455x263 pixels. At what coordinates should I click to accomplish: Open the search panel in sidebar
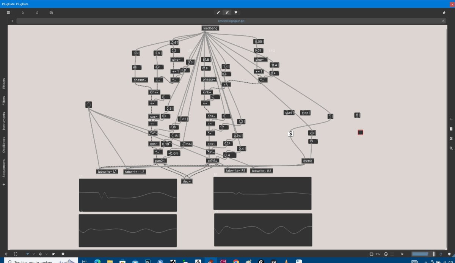pyautogui.click(x=451, y=148)
